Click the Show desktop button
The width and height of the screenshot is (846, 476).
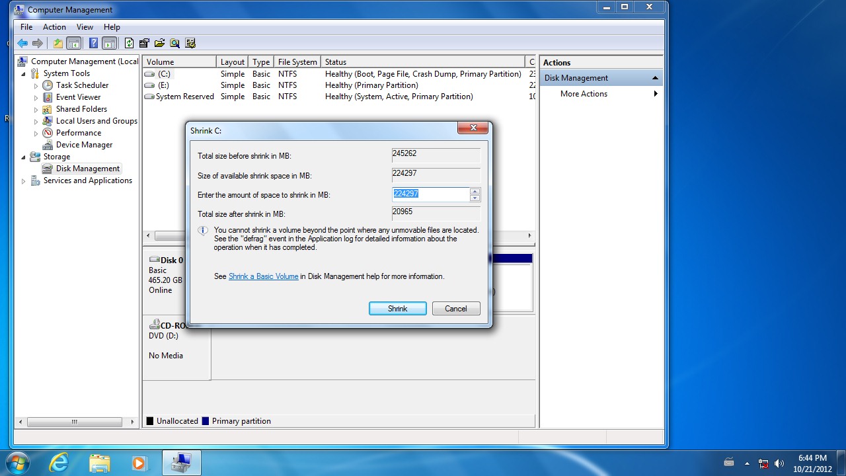coord(841,463)
